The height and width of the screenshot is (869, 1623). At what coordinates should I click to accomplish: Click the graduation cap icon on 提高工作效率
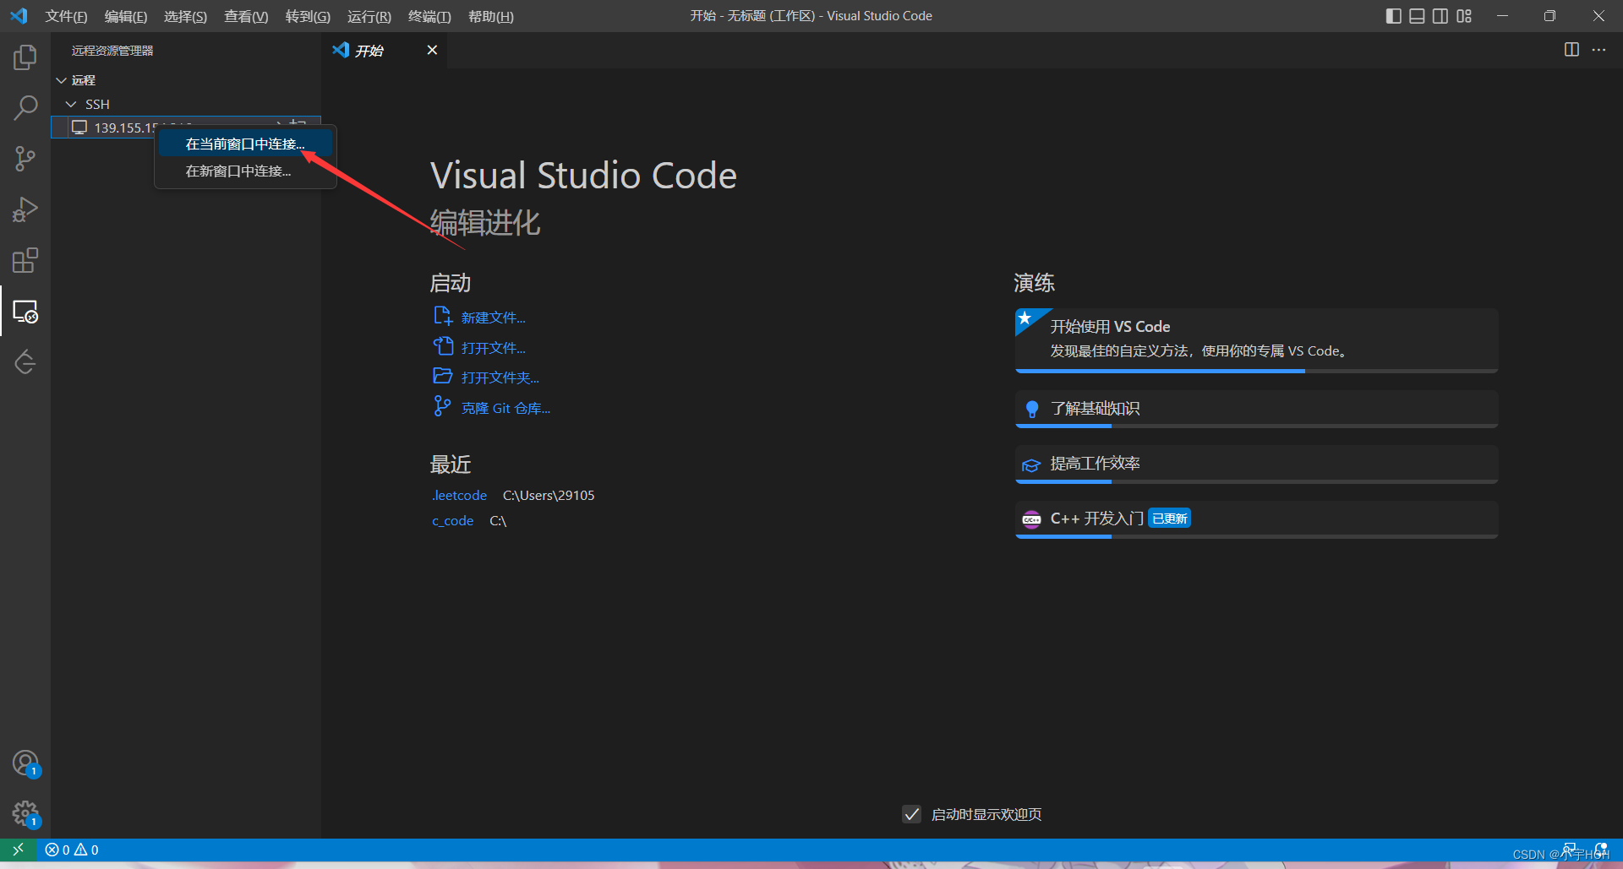click(x=1031, y=465)
